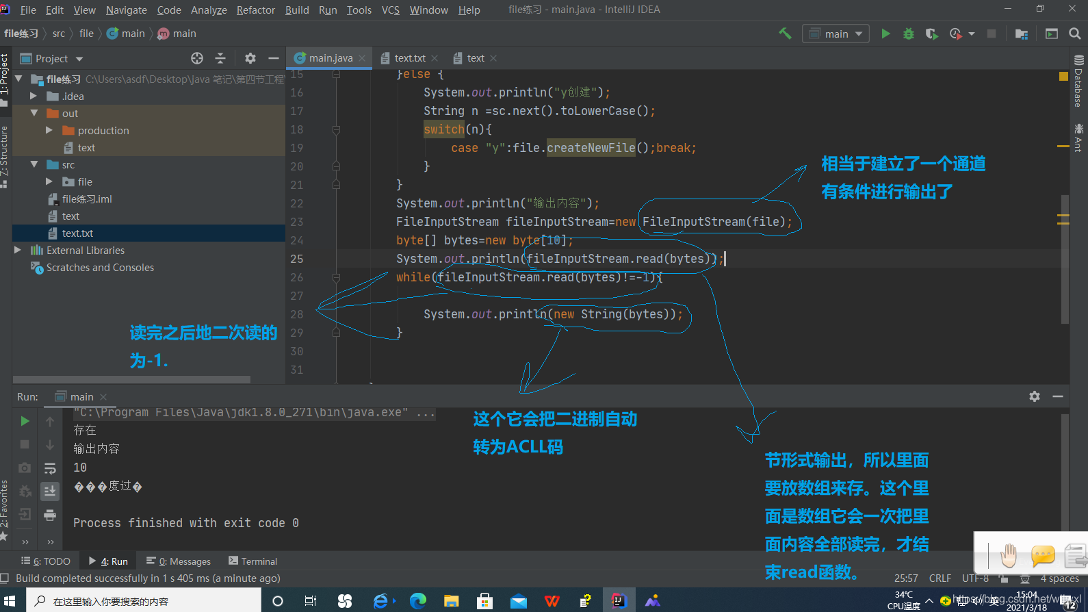Open the TODO tool window

coord(46,561)
